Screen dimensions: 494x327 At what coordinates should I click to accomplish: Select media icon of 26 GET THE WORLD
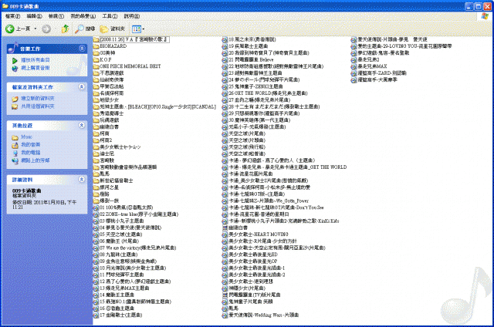(x=225, y=93)
